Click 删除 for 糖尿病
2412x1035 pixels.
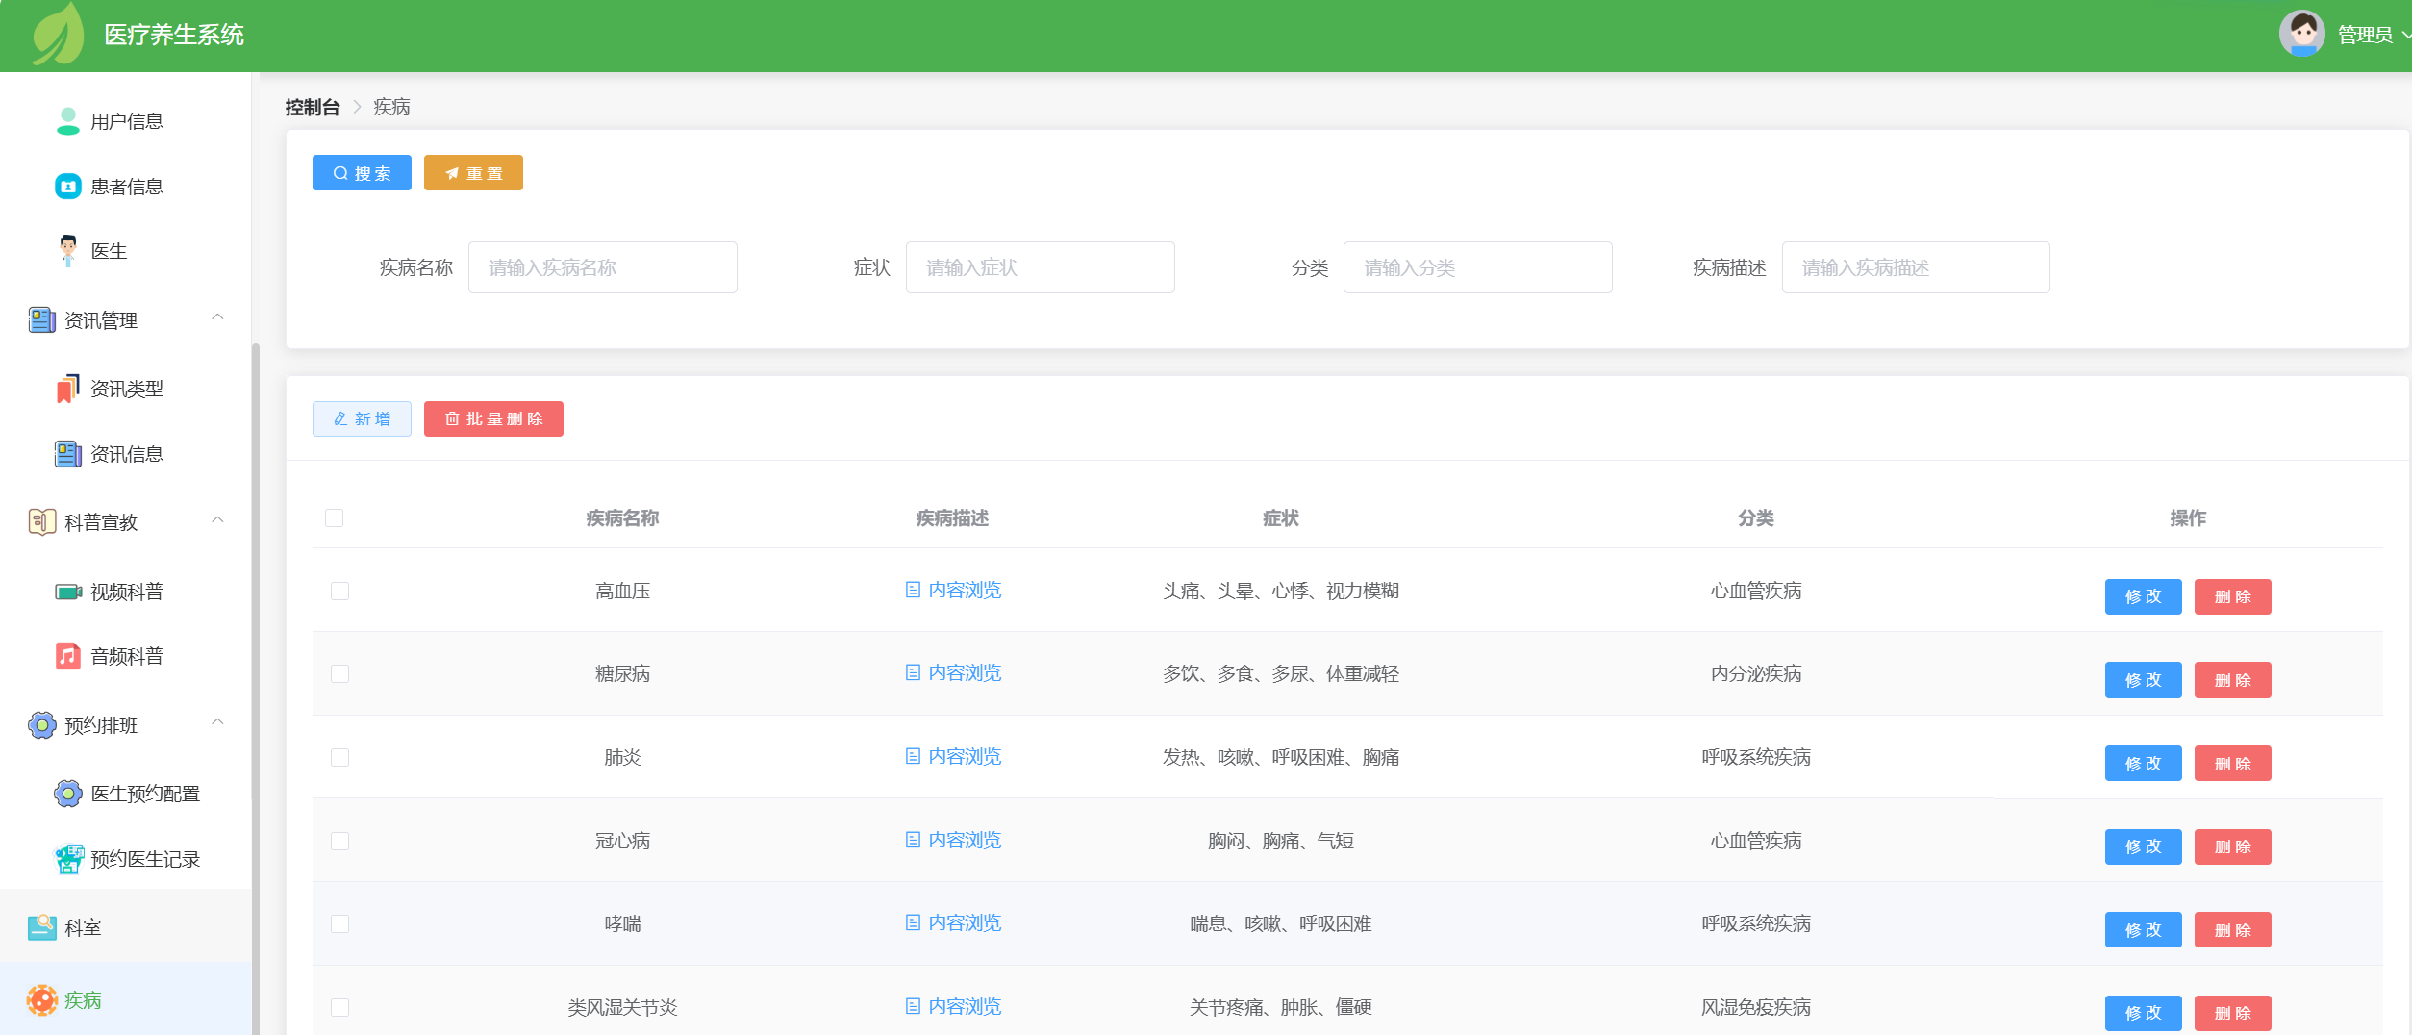(x=2232, y=680)
